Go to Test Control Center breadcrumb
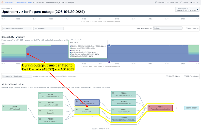201x131 pixels. 24,2
